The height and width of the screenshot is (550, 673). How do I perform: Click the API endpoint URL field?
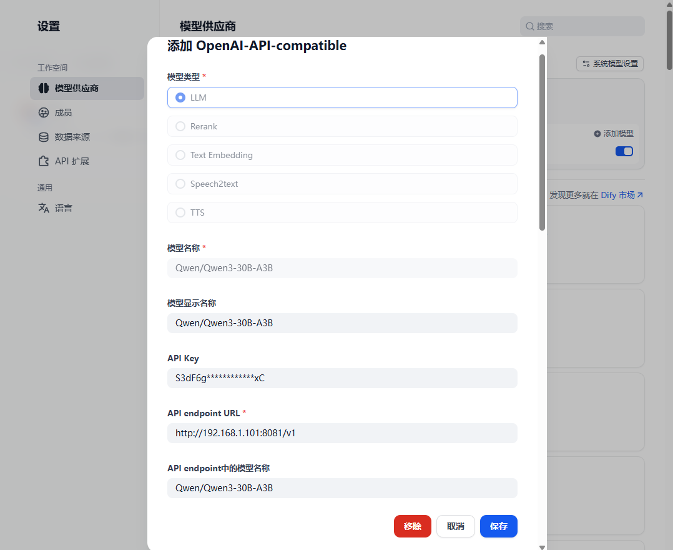coord(342,433)
